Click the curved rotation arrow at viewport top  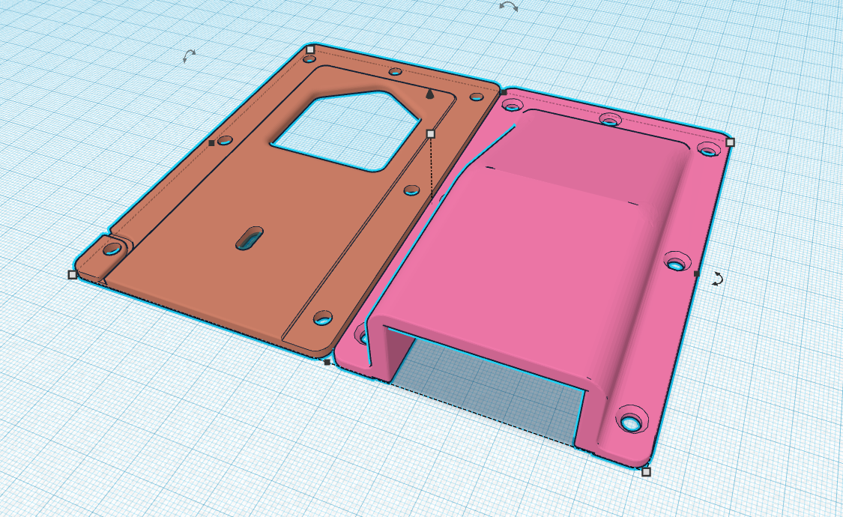[x=508, y=6]
